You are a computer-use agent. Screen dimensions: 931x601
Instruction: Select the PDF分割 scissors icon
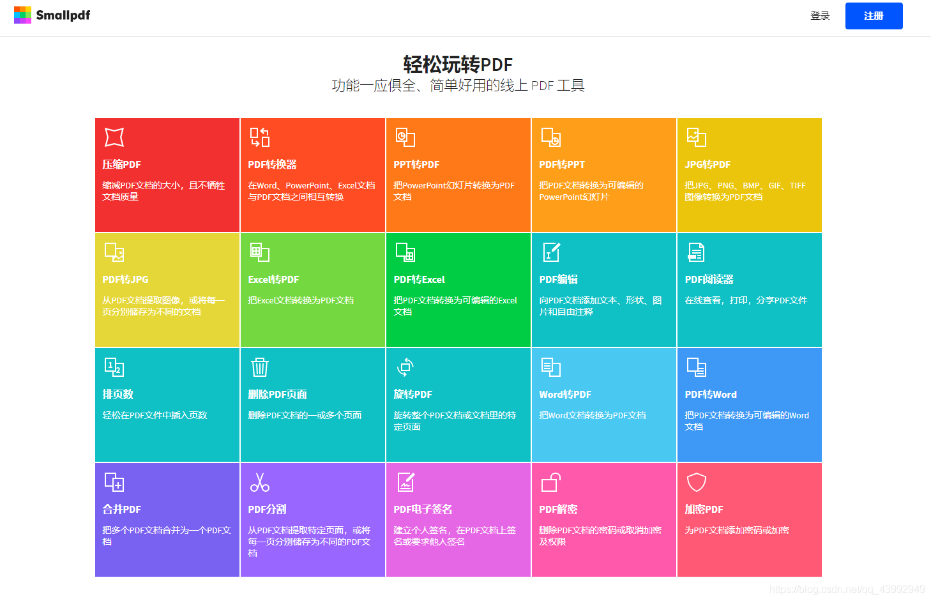click(x=260, y=482)
